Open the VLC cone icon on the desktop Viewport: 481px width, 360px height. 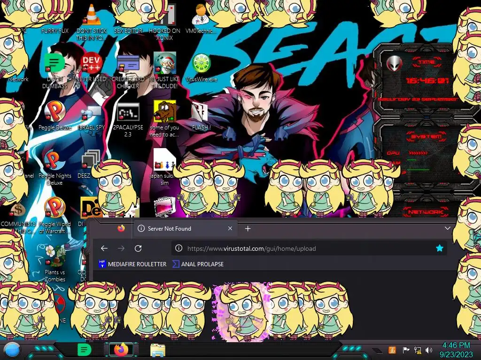tap(92, 15)
